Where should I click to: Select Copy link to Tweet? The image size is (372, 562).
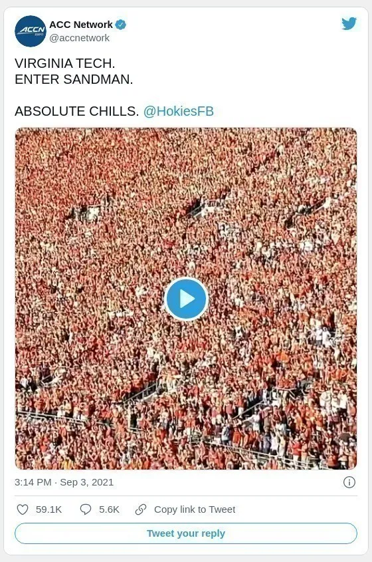click(195, 509)
